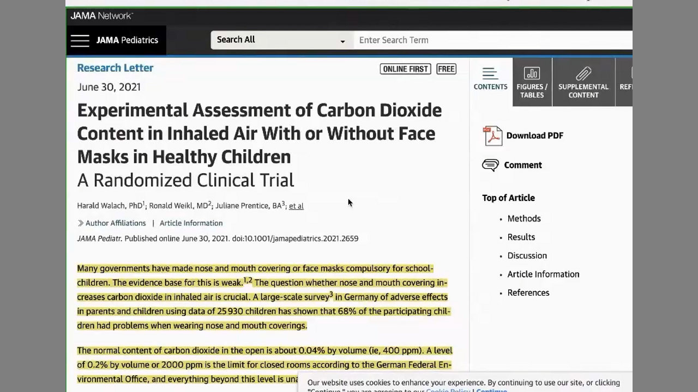
Task: Click the Comment speech bubble icon
Action: click(x=490, y=165)
